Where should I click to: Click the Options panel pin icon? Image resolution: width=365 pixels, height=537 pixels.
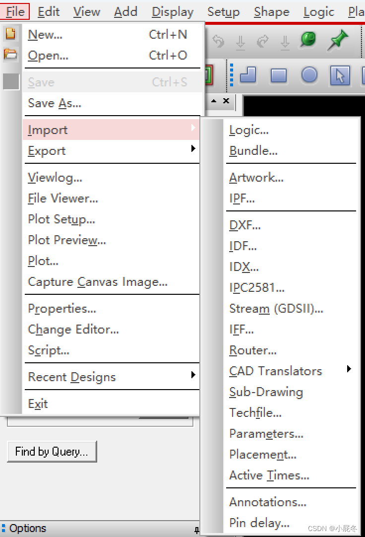197,530
